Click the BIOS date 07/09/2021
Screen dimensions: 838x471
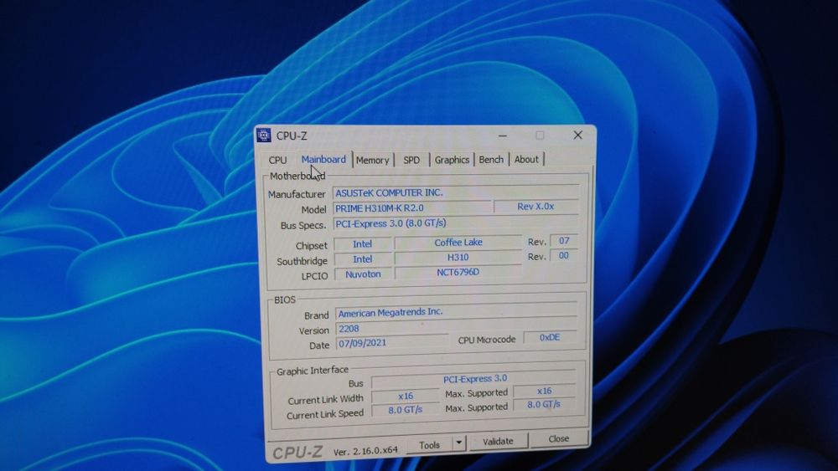tap(392, 342)
